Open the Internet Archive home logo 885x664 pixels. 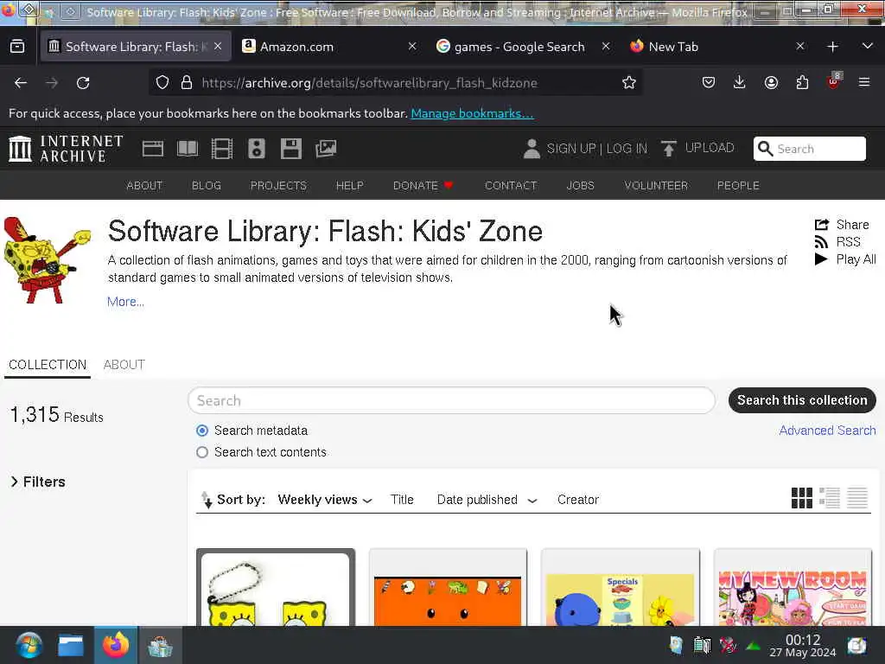coord(66,149)
